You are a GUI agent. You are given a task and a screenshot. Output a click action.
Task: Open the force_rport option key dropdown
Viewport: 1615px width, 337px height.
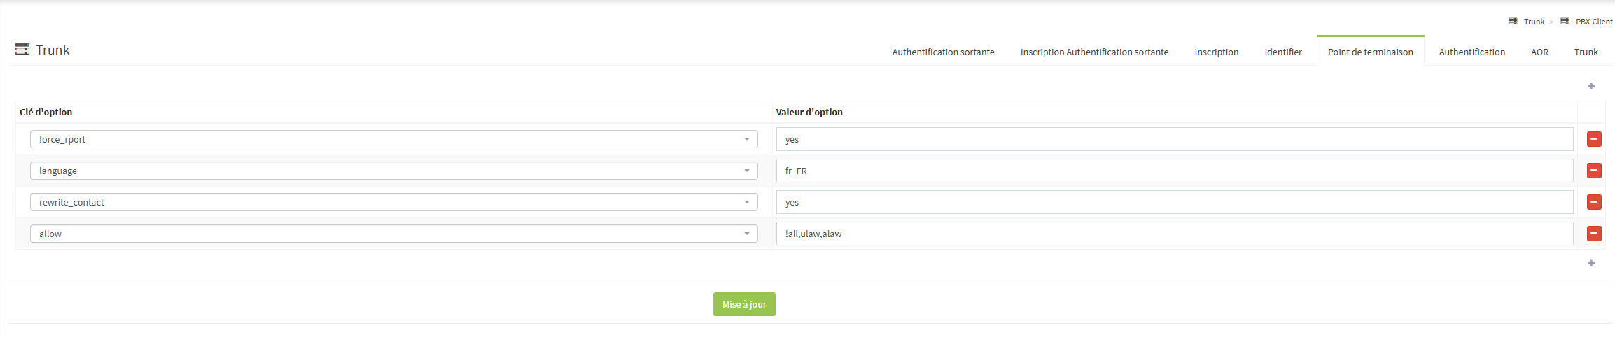[x=393, y=139]
